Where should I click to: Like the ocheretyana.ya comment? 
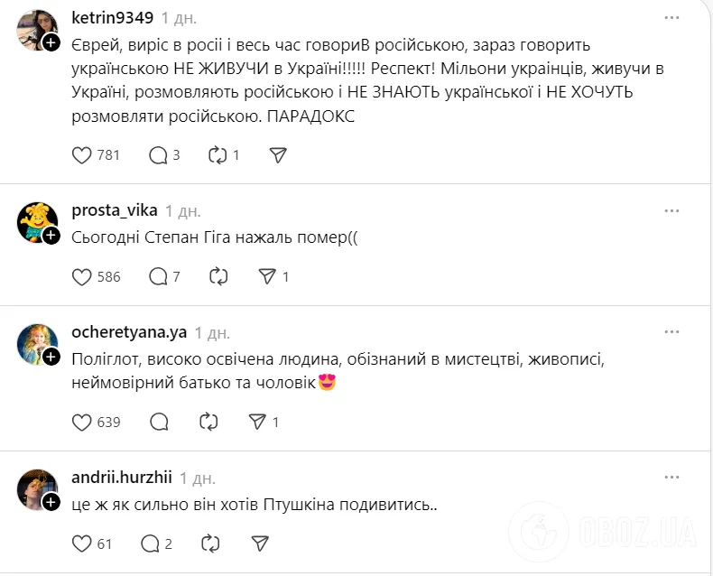82,422
